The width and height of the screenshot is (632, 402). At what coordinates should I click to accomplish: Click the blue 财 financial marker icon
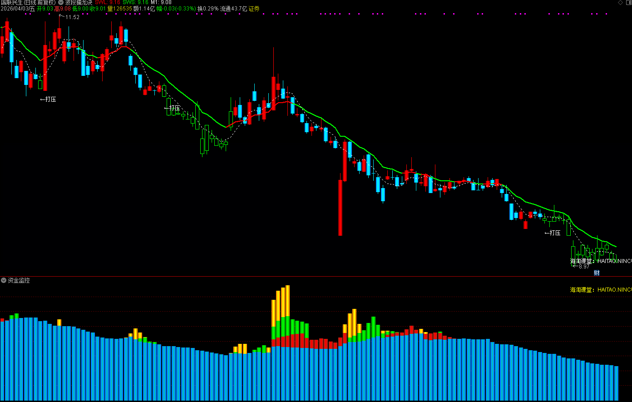click(597, 273)
